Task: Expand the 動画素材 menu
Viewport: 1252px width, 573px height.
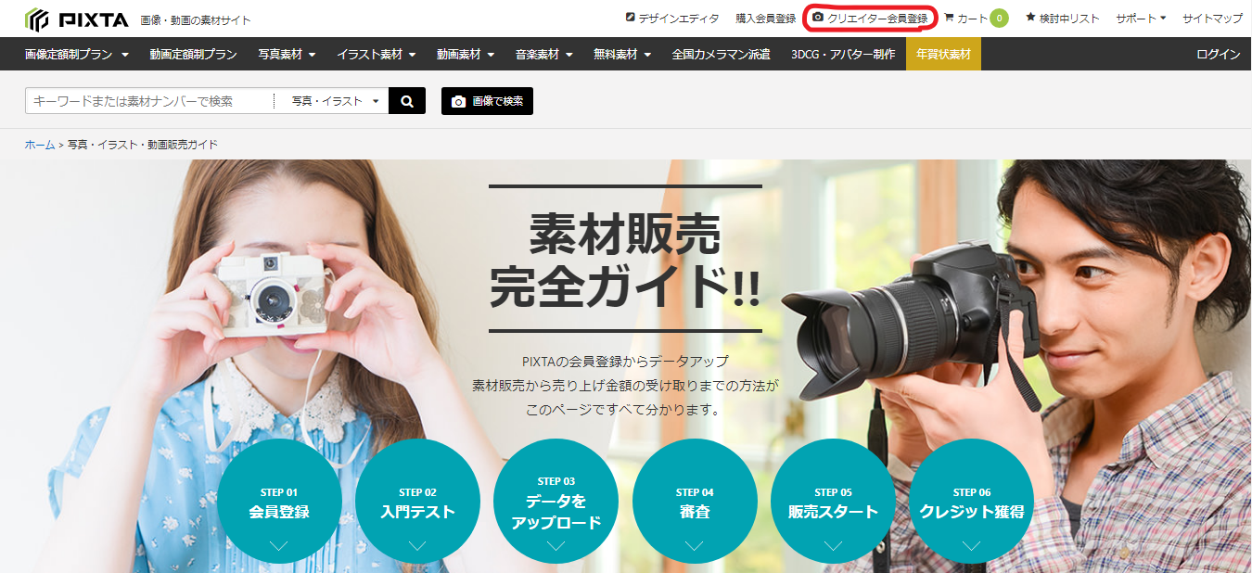Action: click(465, 54)
